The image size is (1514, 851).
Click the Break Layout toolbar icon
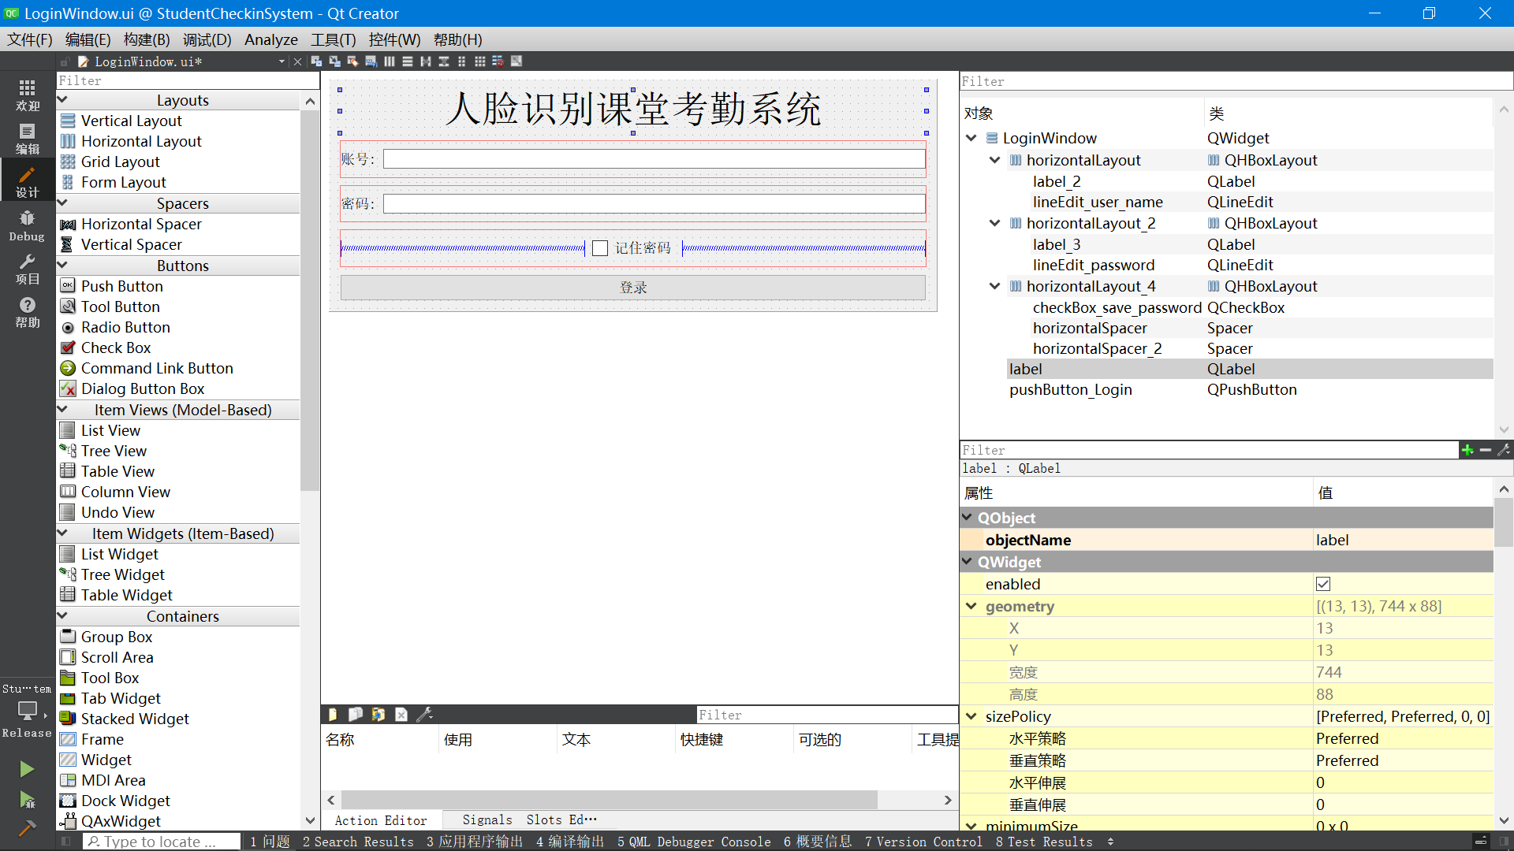coord(498,61)
